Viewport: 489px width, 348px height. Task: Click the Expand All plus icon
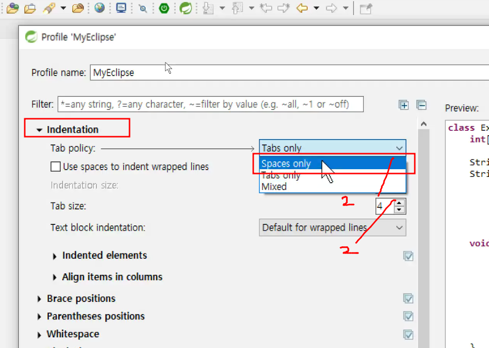click(404, 105)
